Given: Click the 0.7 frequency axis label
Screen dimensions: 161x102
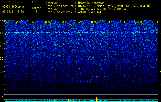Looking at the screenshot, I should [2, 84].
